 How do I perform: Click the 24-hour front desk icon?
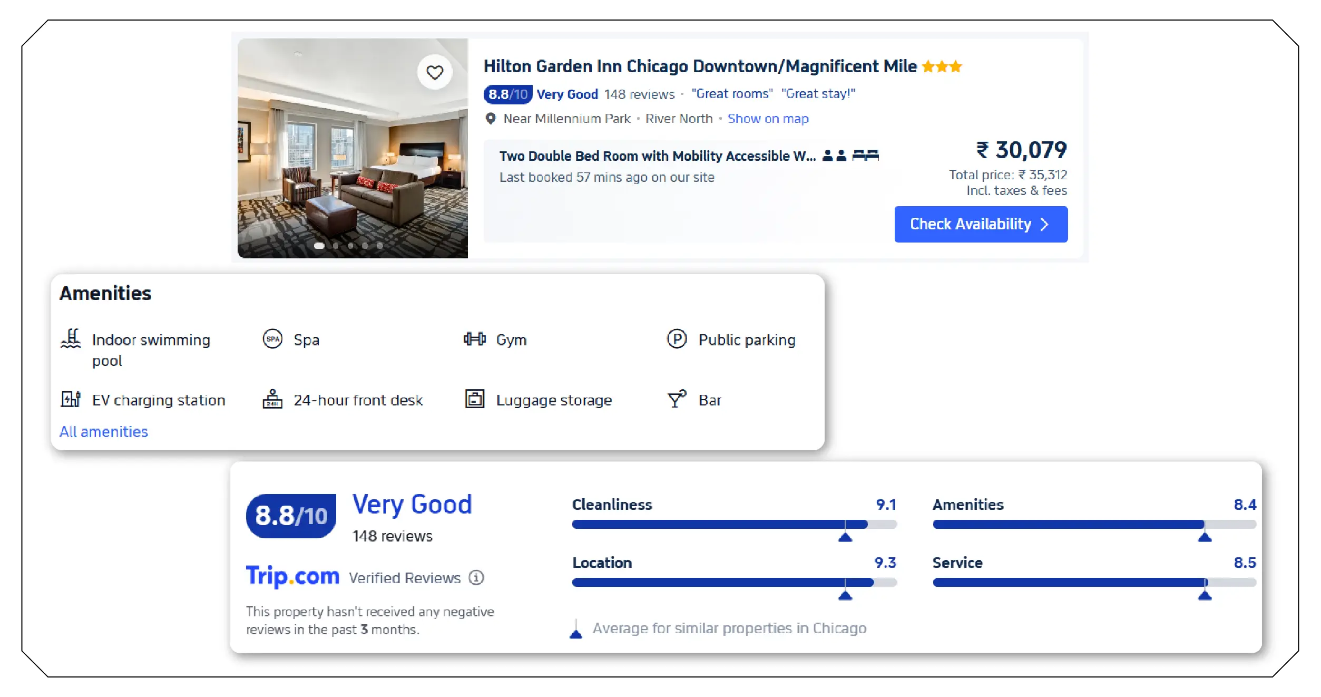tap(272, 399)
